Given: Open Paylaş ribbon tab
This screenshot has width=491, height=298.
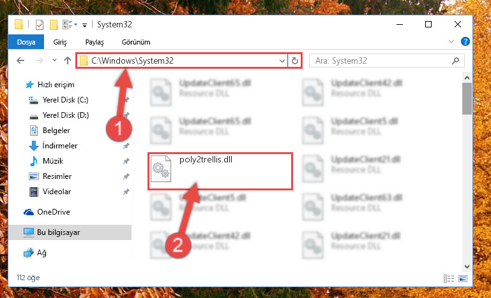Looking at the screenshot, I should click(94, 42).
